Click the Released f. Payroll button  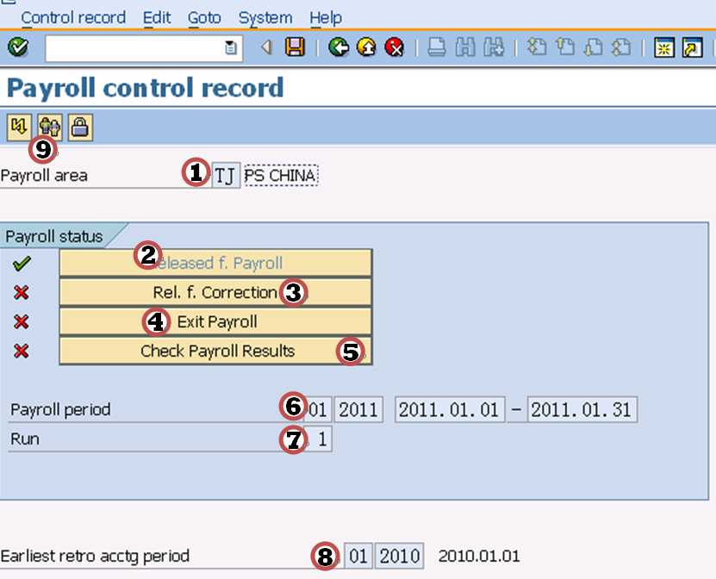point(216,263)
